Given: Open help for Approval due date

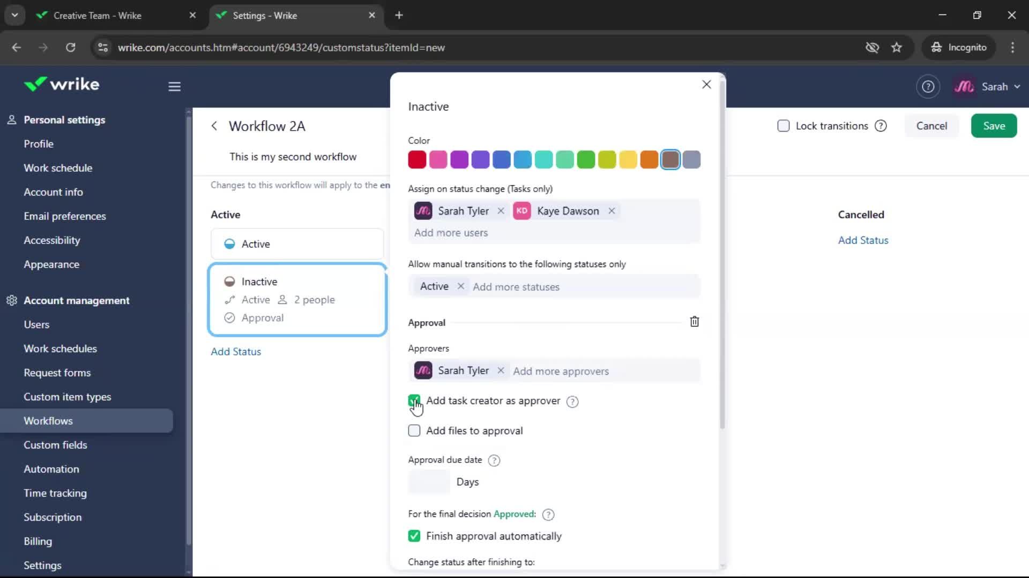Looking at the screenshot, I should click(494, 460).
